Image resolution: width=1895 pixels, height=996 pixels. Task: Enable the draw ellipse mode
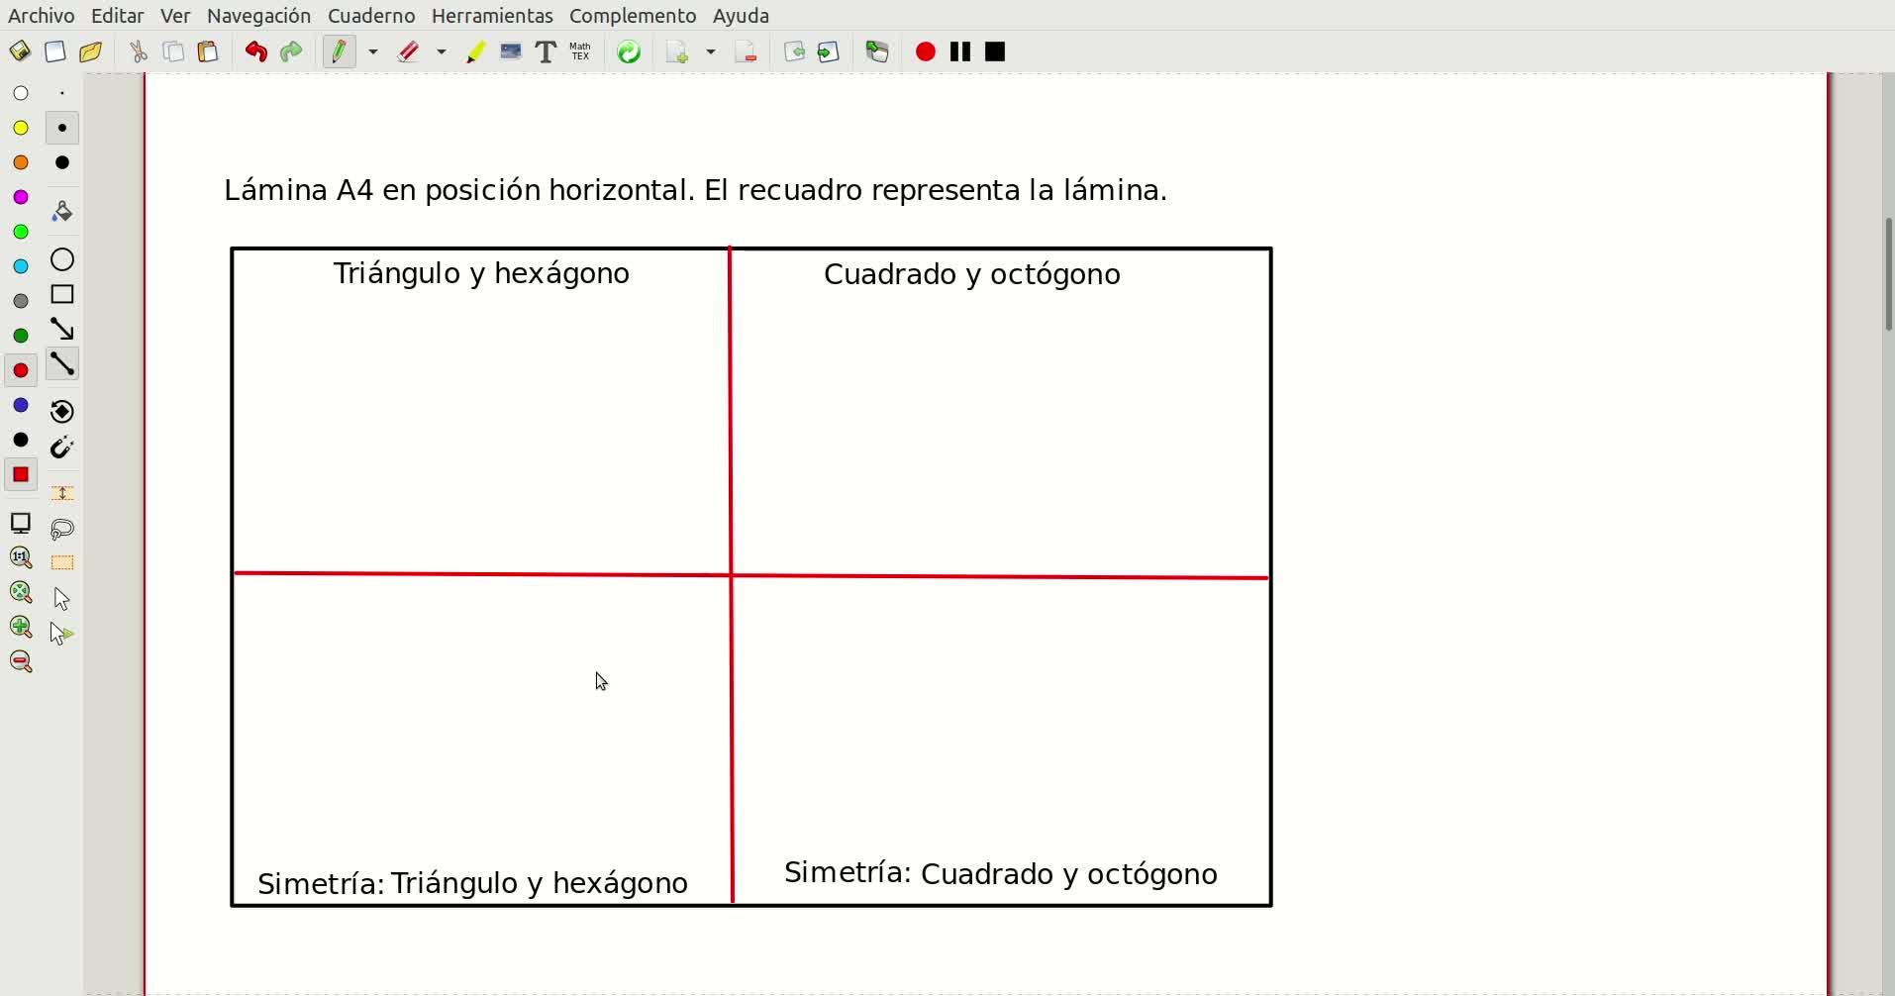62,259
